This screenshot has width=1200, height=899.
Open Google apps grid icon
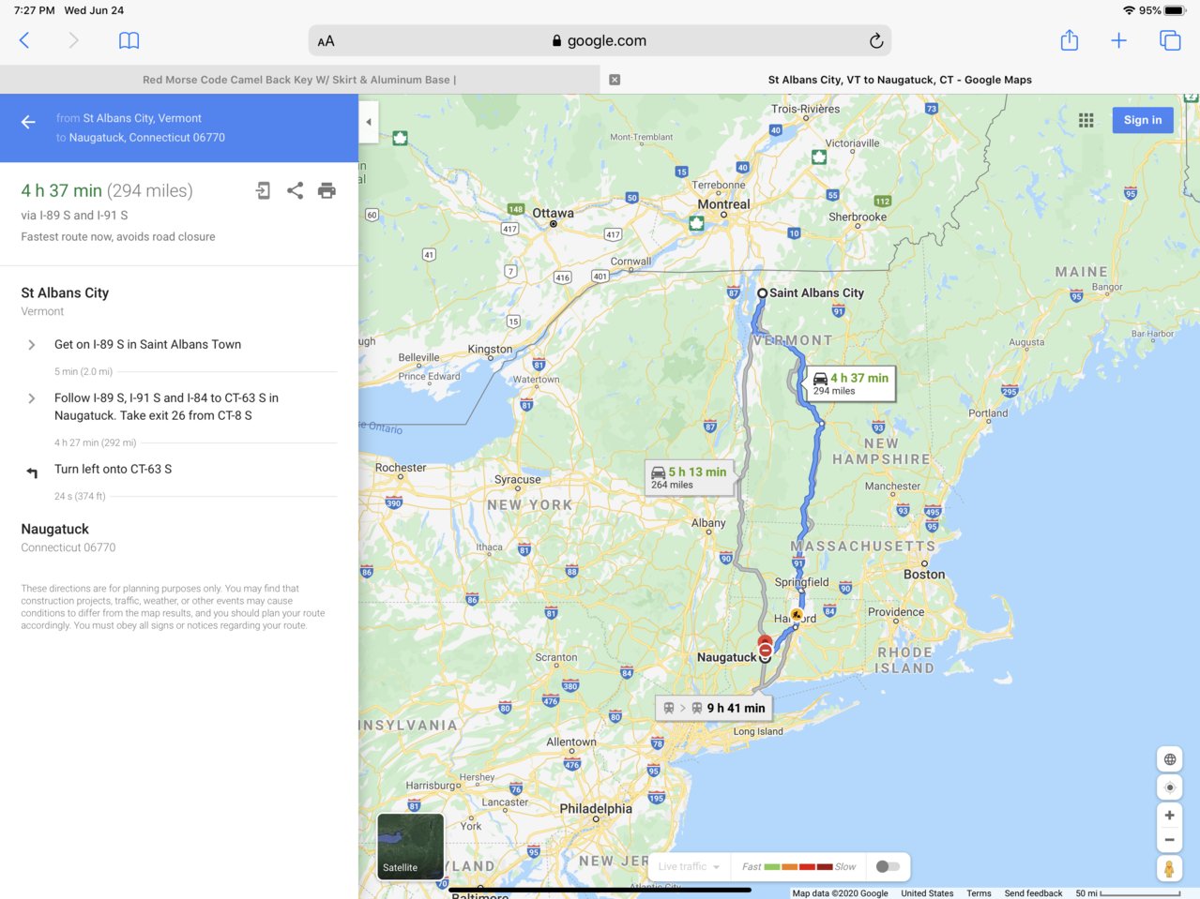pyautogui.click(x=1086, y=120)
